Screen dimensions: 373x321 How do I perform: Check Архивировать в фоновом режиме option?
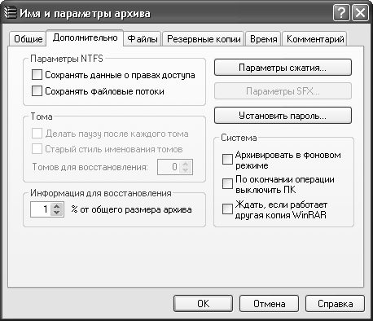[227, 160]
